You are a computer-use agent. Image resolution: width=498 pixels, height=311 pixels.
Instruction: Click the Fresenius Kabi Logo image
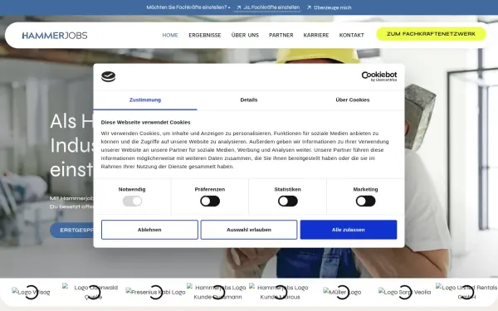tap(156, 292)
